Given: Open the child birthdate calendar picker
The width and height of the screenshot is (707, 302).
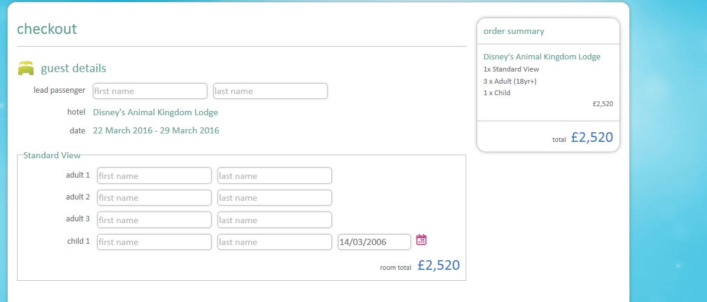Looking at the screenshot, I should pyautogui.click(x=421, y=240).
